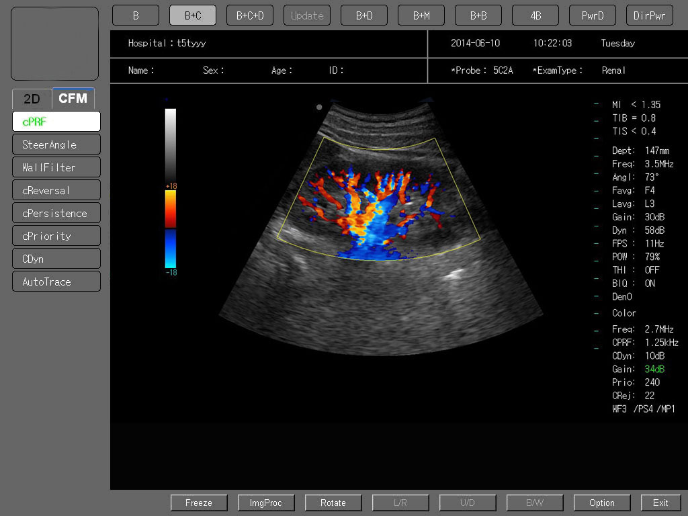Viewport: 688px width, 516px height.
Task: Toggle cReversal color flow reversal
Action: [56, 190]
